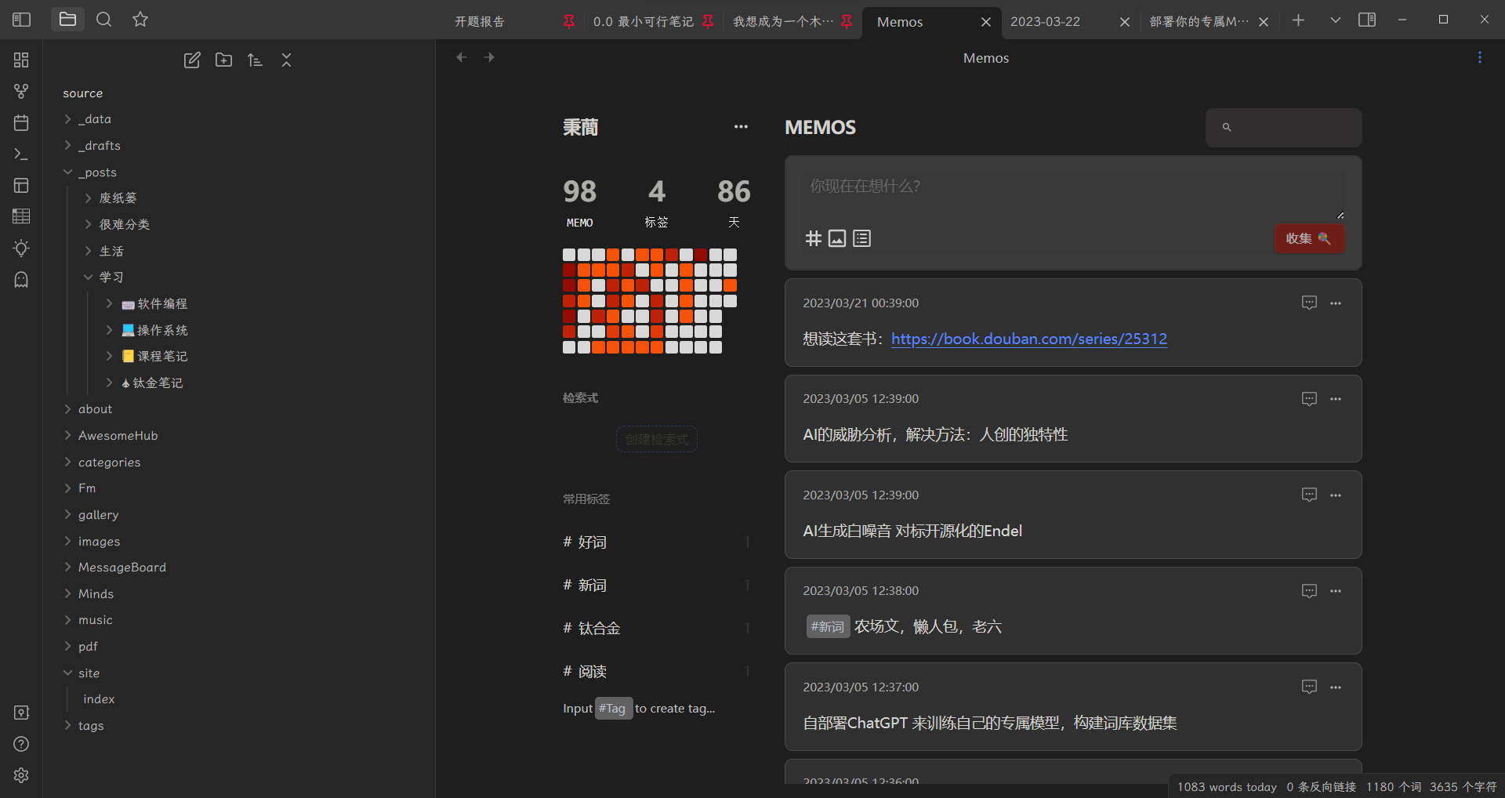Click the new note icon

pos(192,60)
